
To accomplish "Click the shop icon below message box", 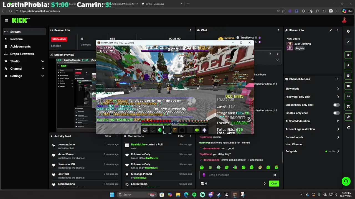I will pyautogui.click(x=202, y=184).
